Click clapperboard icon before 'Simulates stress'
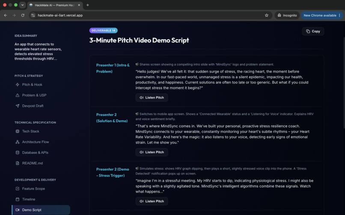This screenshot has height=215, width=345. (137, 169)
